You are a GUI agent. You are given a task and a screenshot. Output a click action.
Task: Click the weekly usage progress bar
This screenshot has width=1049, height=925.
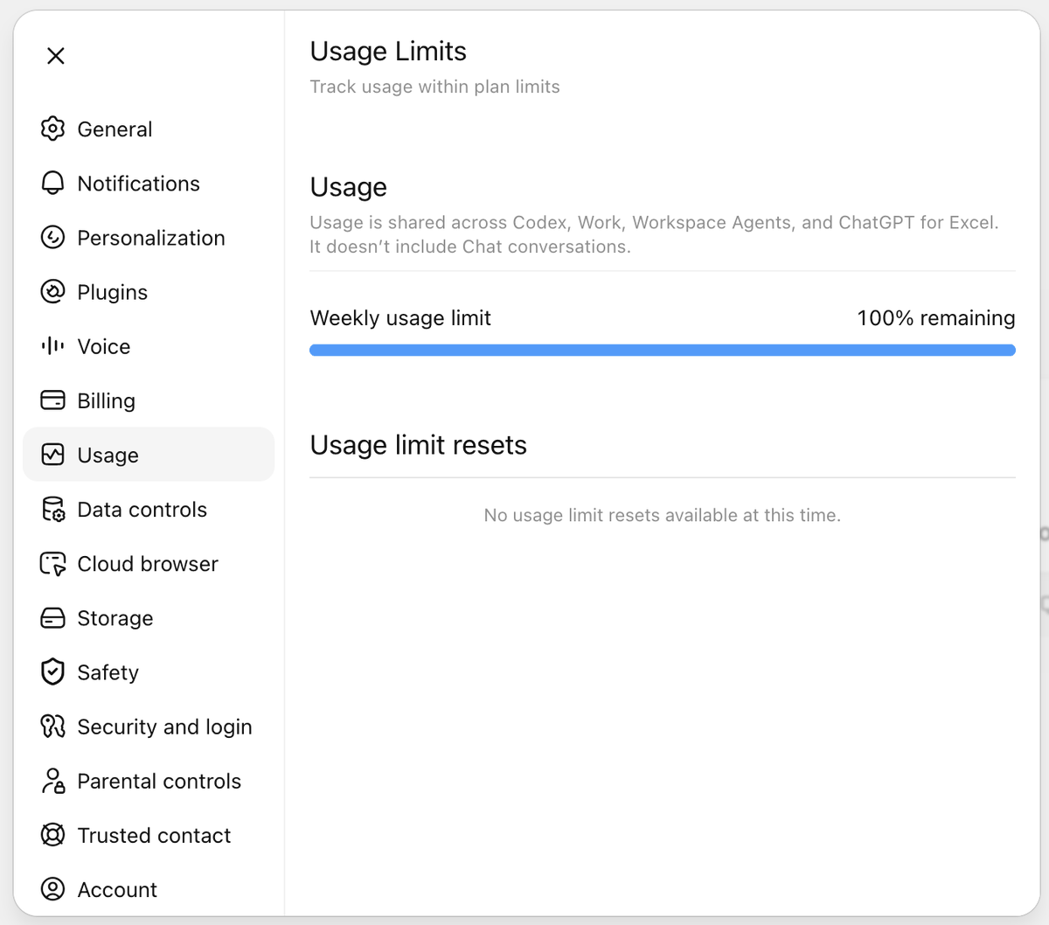(x=663, y=350)
